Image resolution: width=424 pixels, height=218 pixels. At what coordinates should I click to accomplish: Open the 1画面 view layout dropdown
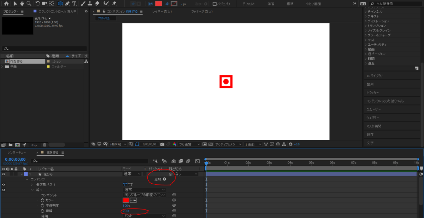tap(253, 144)
